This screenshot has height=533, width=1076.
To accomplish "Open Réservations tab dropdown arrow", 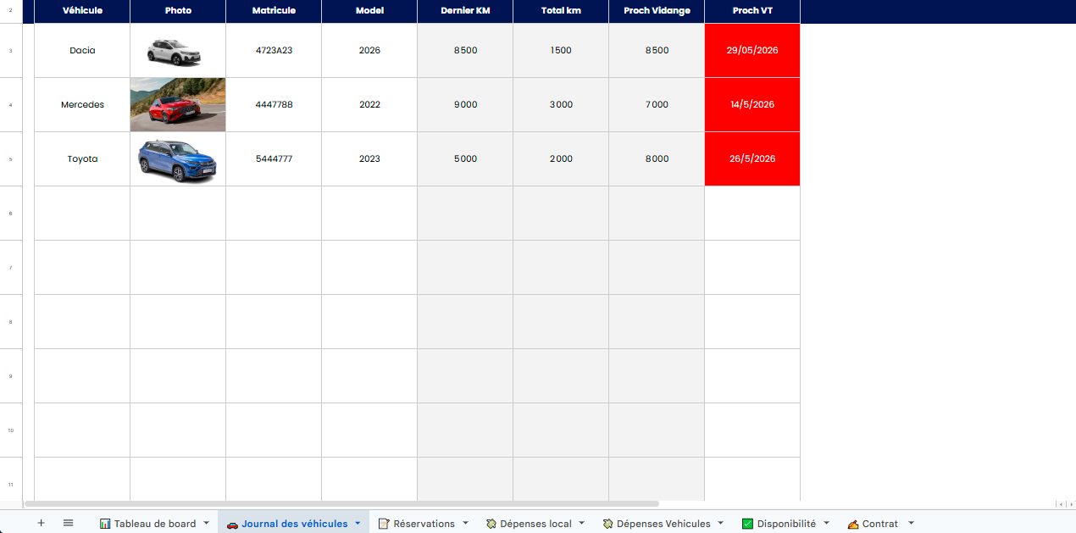I will [465, 524].
